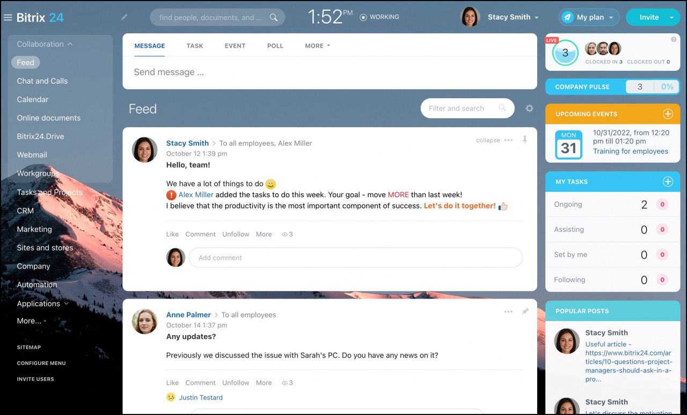Screen dimensions: 687x415
Task: Switch to the TASK tab
Action: (x=194, y=46)
